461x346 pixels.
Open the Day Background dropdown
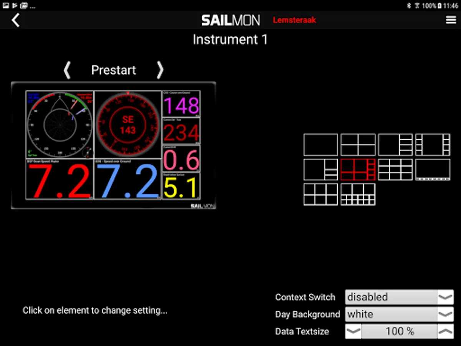click(x=399, y=314)
